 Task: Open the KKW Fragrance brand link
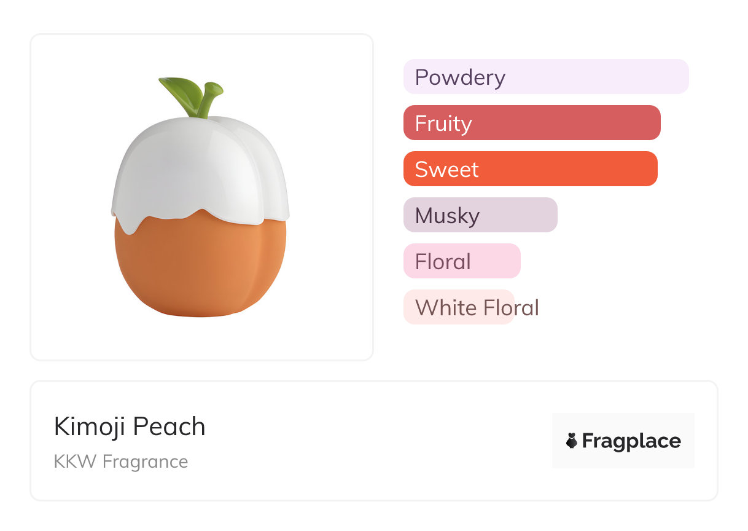[121, 461]
